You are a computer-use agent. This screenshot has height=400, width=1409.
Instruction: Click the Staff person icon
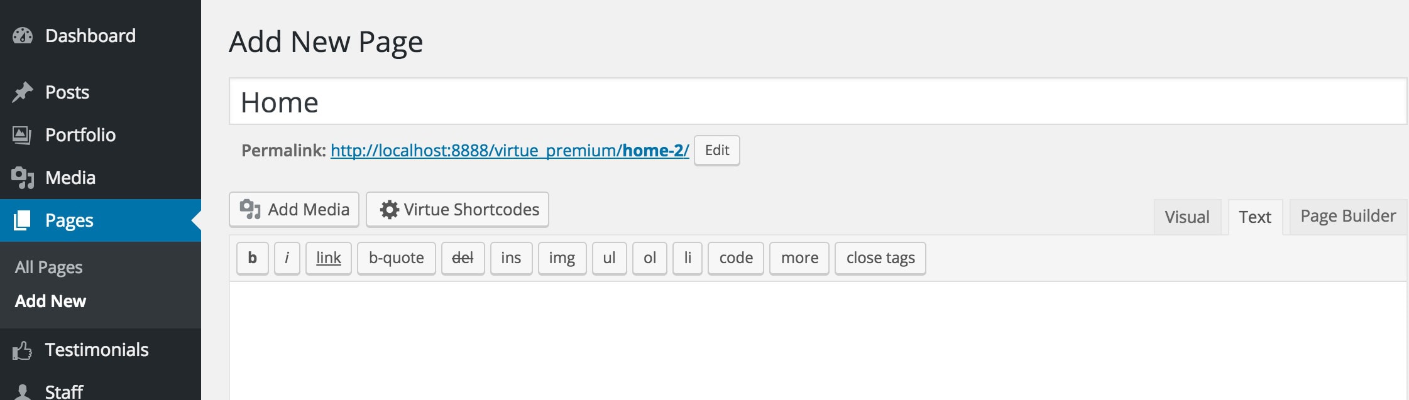pyautogui.click(x=23, y=392)
